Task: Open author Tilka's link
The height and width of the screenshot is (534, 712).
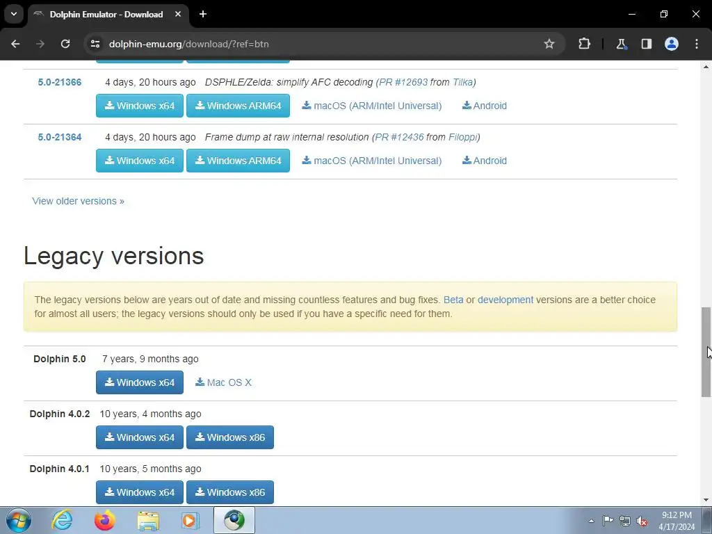Action: (x=462, y=82)
